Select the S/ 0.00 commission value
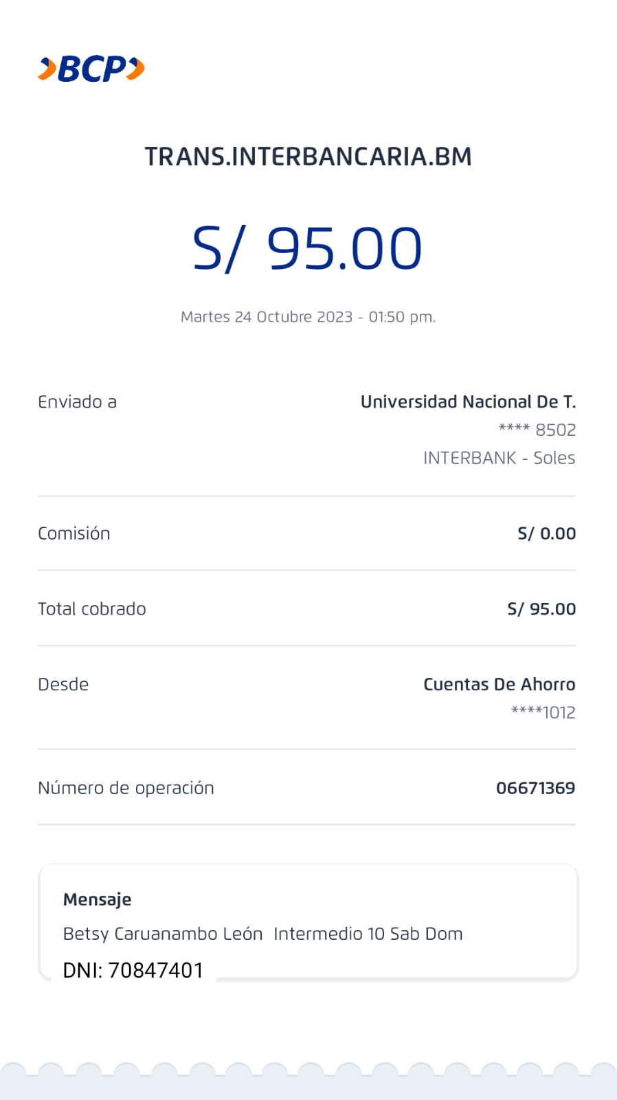The width and height of the screenshot is (617, 1100). (546, 533)
